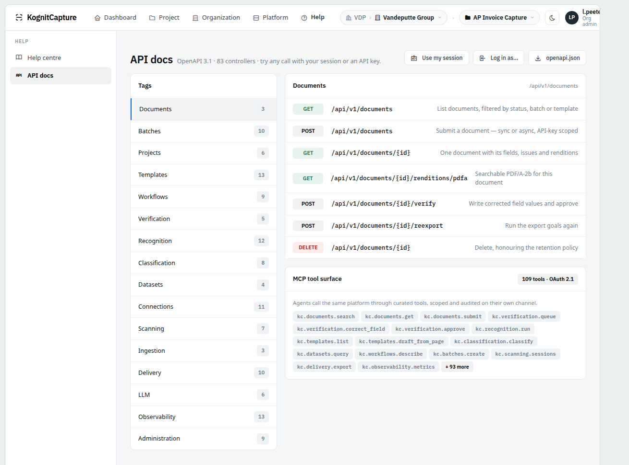The width and height of the screenshot is (629, 465).
Task: Click the KognitCapture logo icon
Action: (19, 17)
